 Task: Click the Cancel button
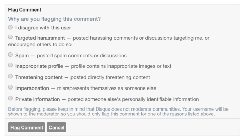click(x=57, y=127)
